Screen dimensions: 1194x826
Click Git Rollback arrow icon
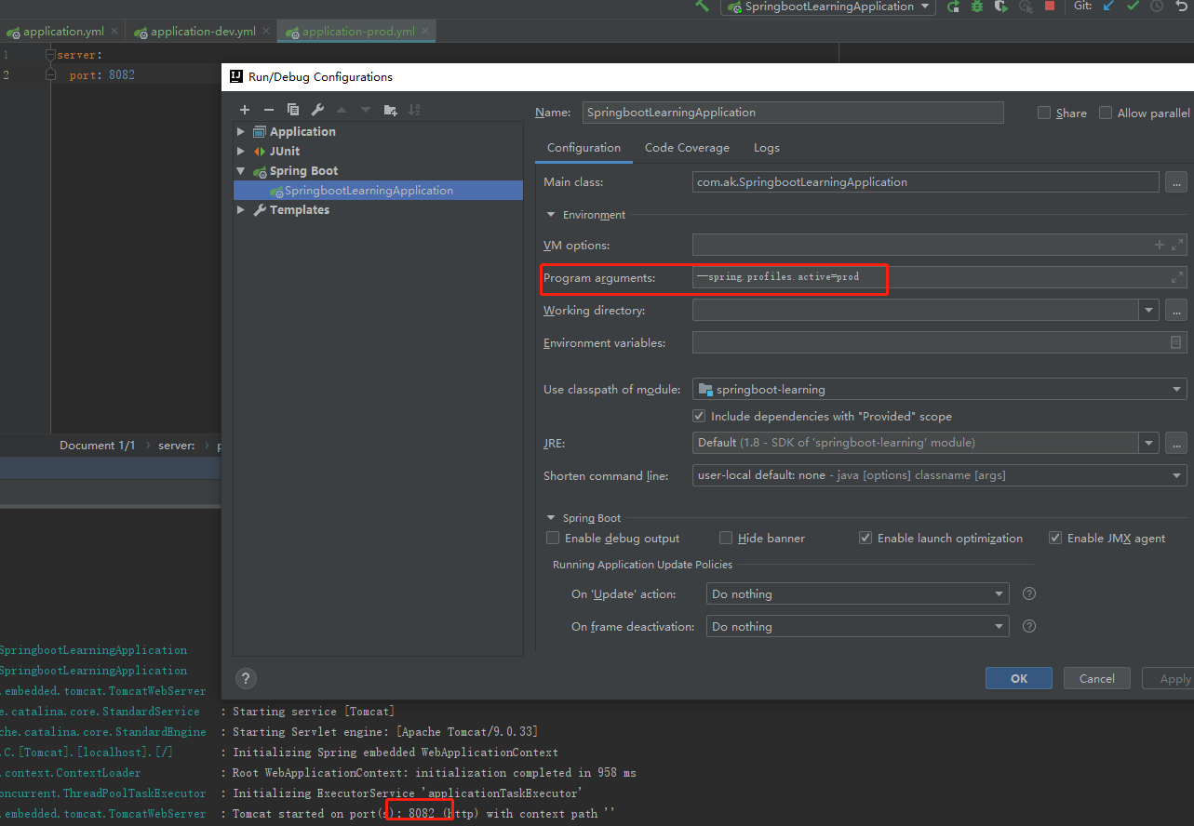coord(1182,6)
